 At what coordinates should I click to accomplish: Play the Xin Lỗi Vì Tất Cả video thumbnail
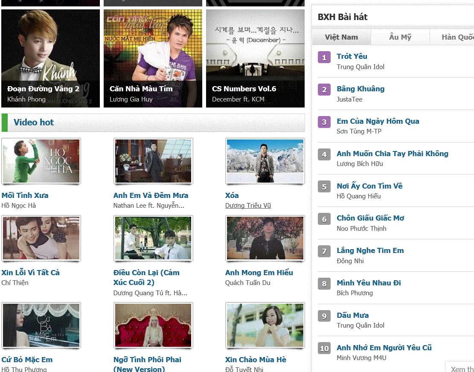41,238
